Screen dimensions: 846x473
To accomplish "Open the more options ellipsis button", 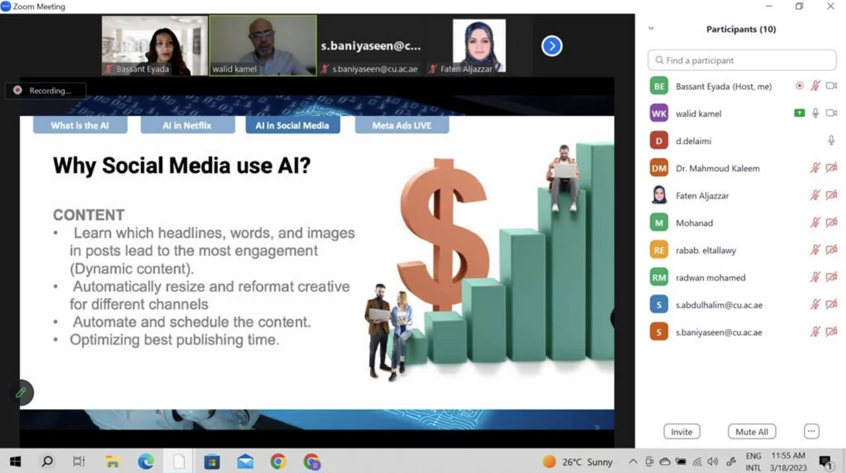I will click(811, 431).
